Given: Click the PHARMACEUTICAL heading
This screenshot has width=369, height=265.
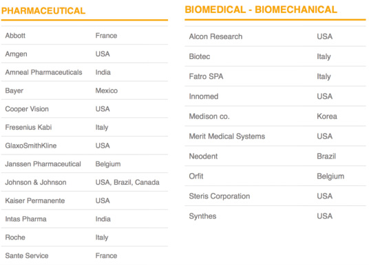Looking at the screenshot, I should pyautogui.click(x=43, y=11).
